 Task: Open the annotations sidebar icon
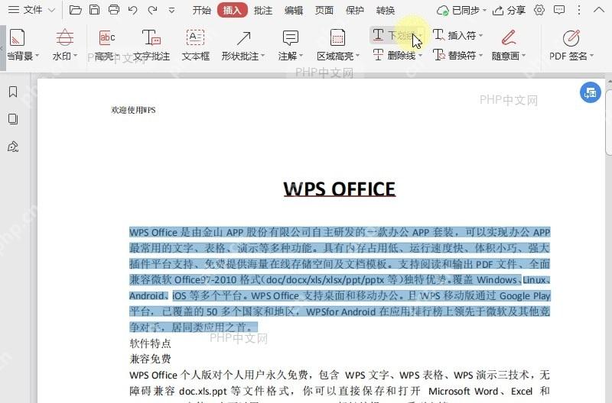13,147
